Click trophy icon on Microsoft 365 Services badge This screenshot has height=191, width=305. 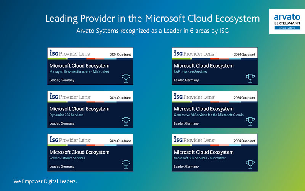point(250,165)
